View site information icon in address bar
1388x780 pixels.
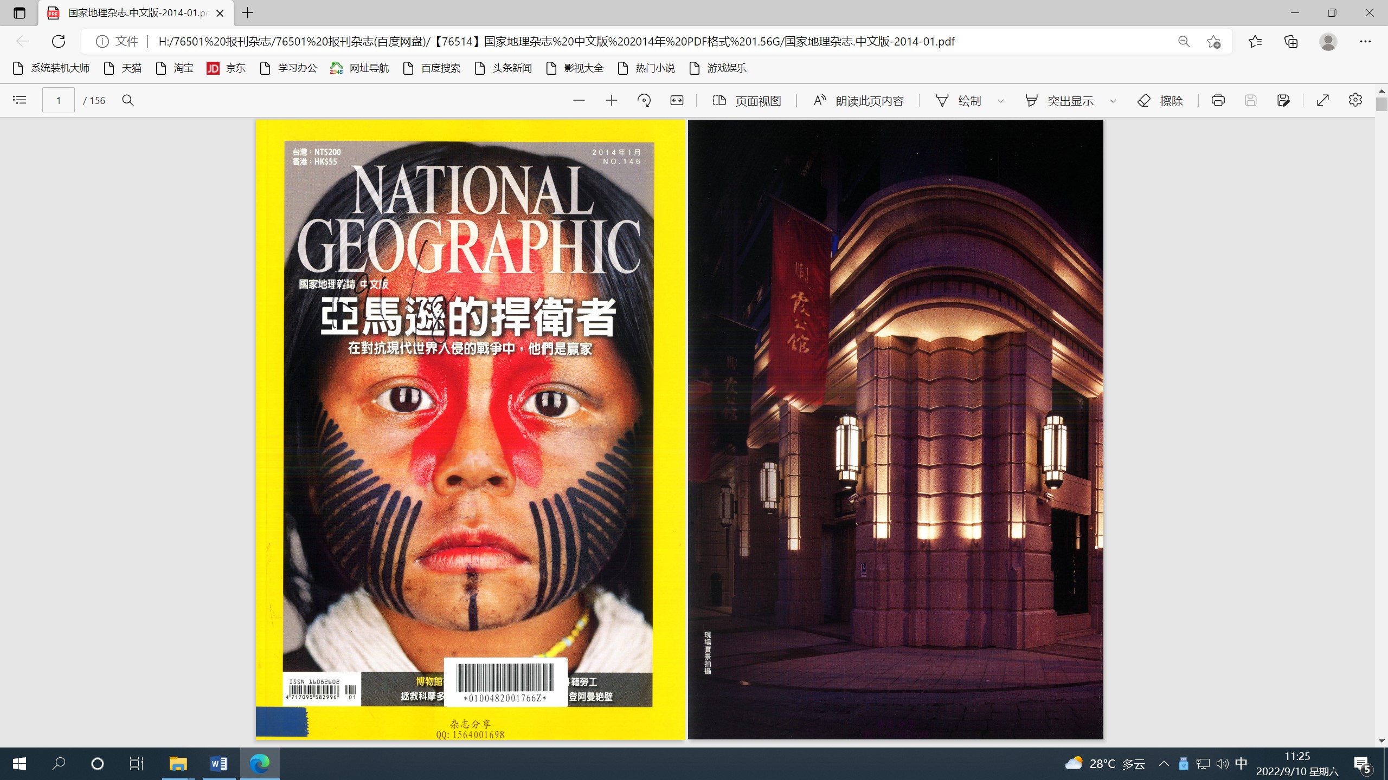(102, 41)
